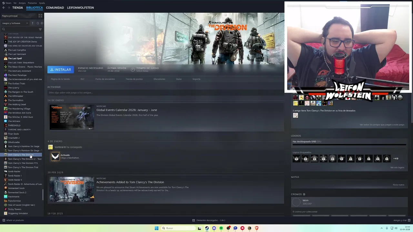Open Steam from the taskbar

(207, 228)
